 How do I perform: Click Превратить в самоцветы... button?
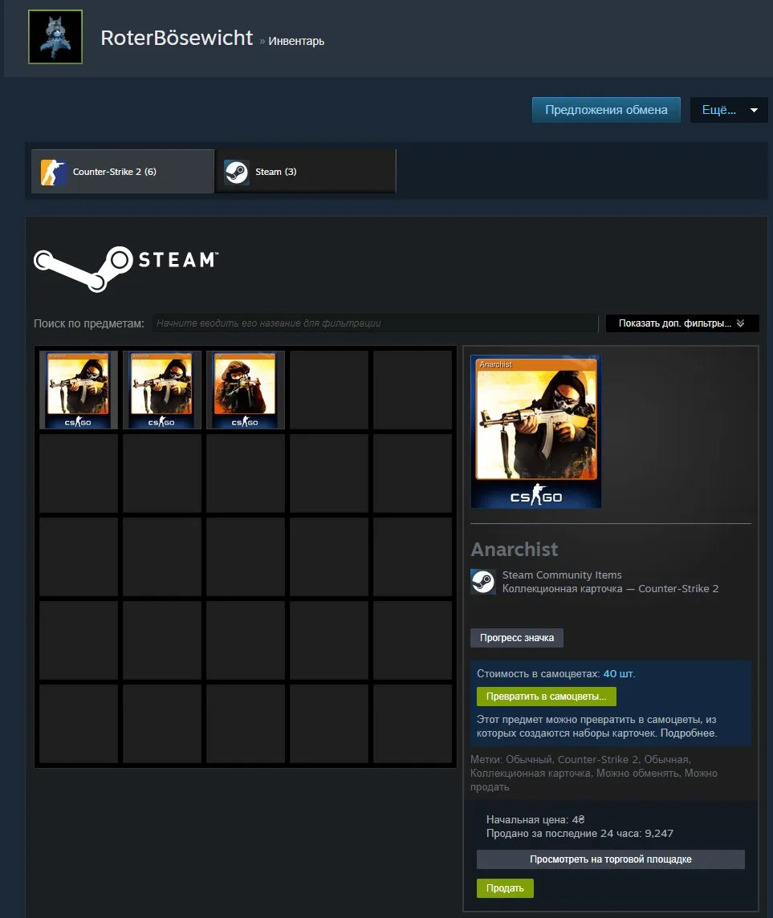pos(547,696)
